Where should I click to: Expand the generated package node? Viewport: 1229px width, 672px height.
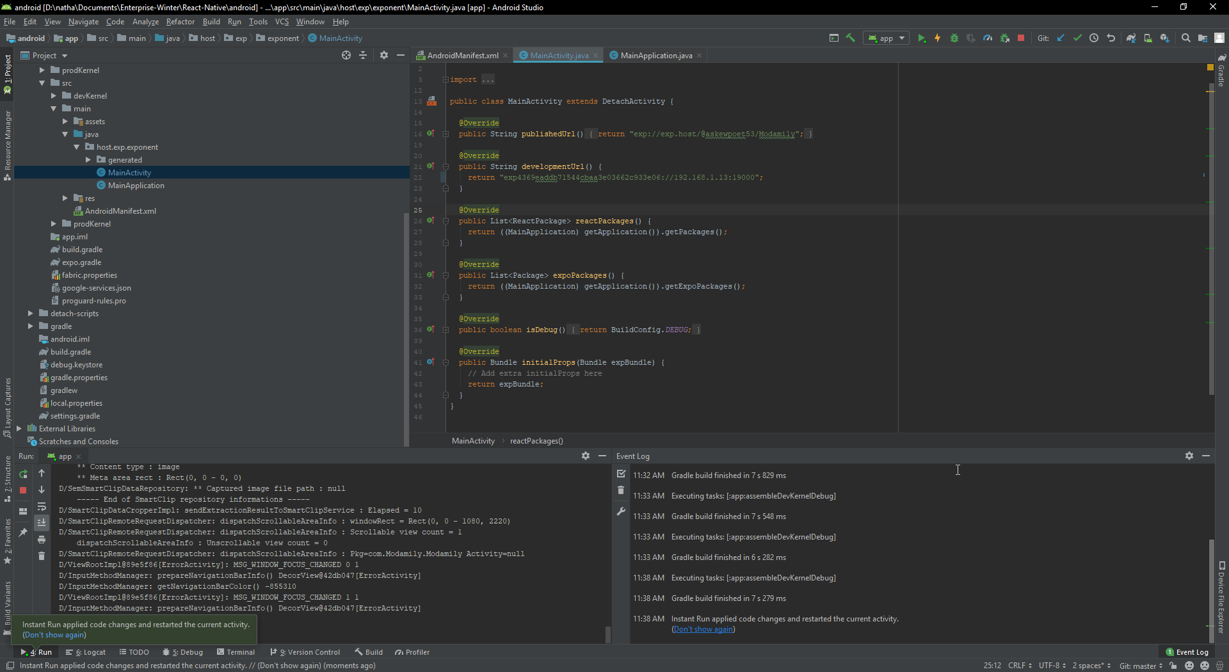pyautogui.click(x=88, y=160)
